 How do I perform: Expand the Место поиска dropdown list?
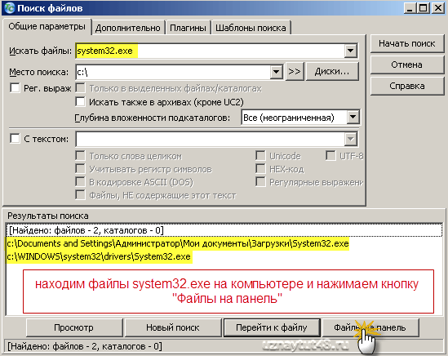[277, 72]
